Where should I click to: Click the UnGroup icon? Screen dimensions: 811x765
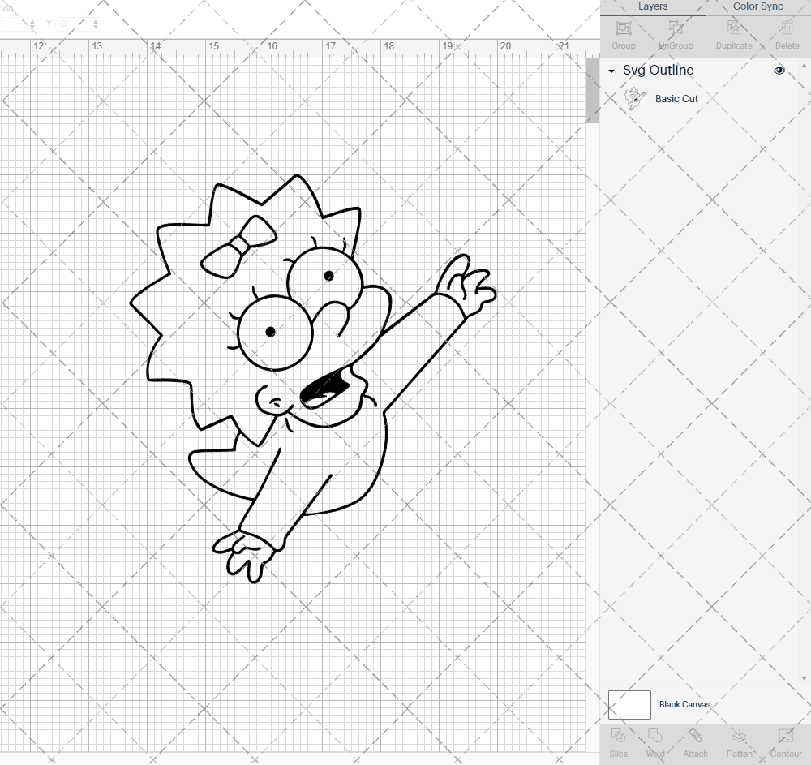coord(675,34)
